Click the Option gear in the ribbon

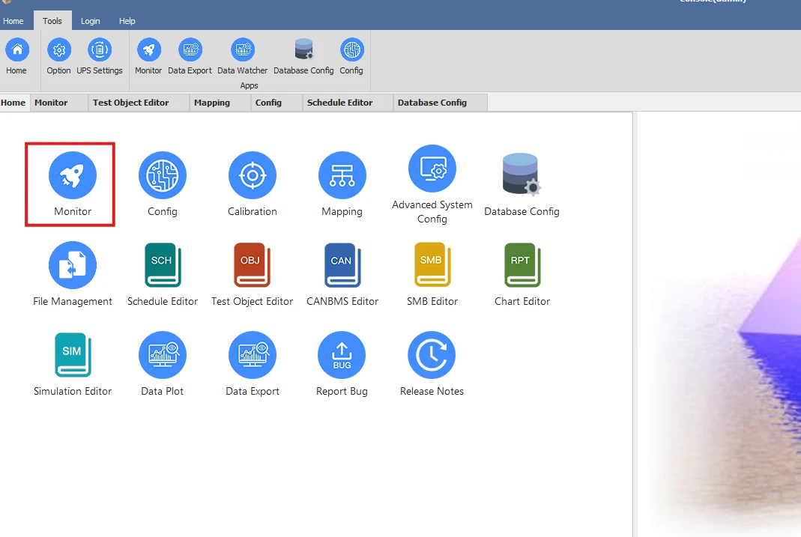(58, 57)
